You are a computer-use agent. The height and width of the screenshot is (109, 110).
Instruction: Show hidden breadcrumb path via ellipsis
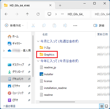tap(62, 14)
